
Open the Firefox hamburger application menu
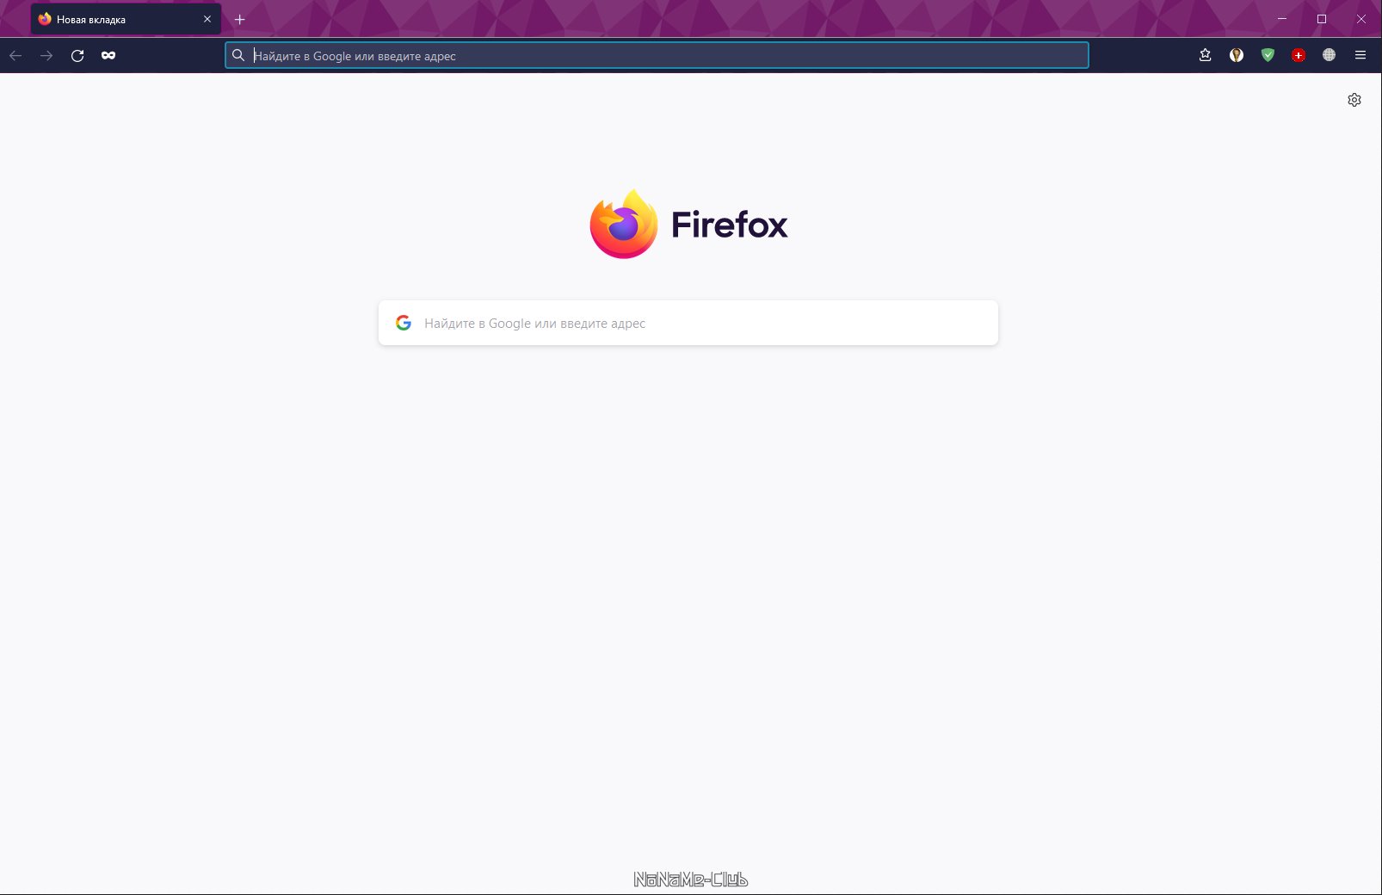click(1360, 55)
